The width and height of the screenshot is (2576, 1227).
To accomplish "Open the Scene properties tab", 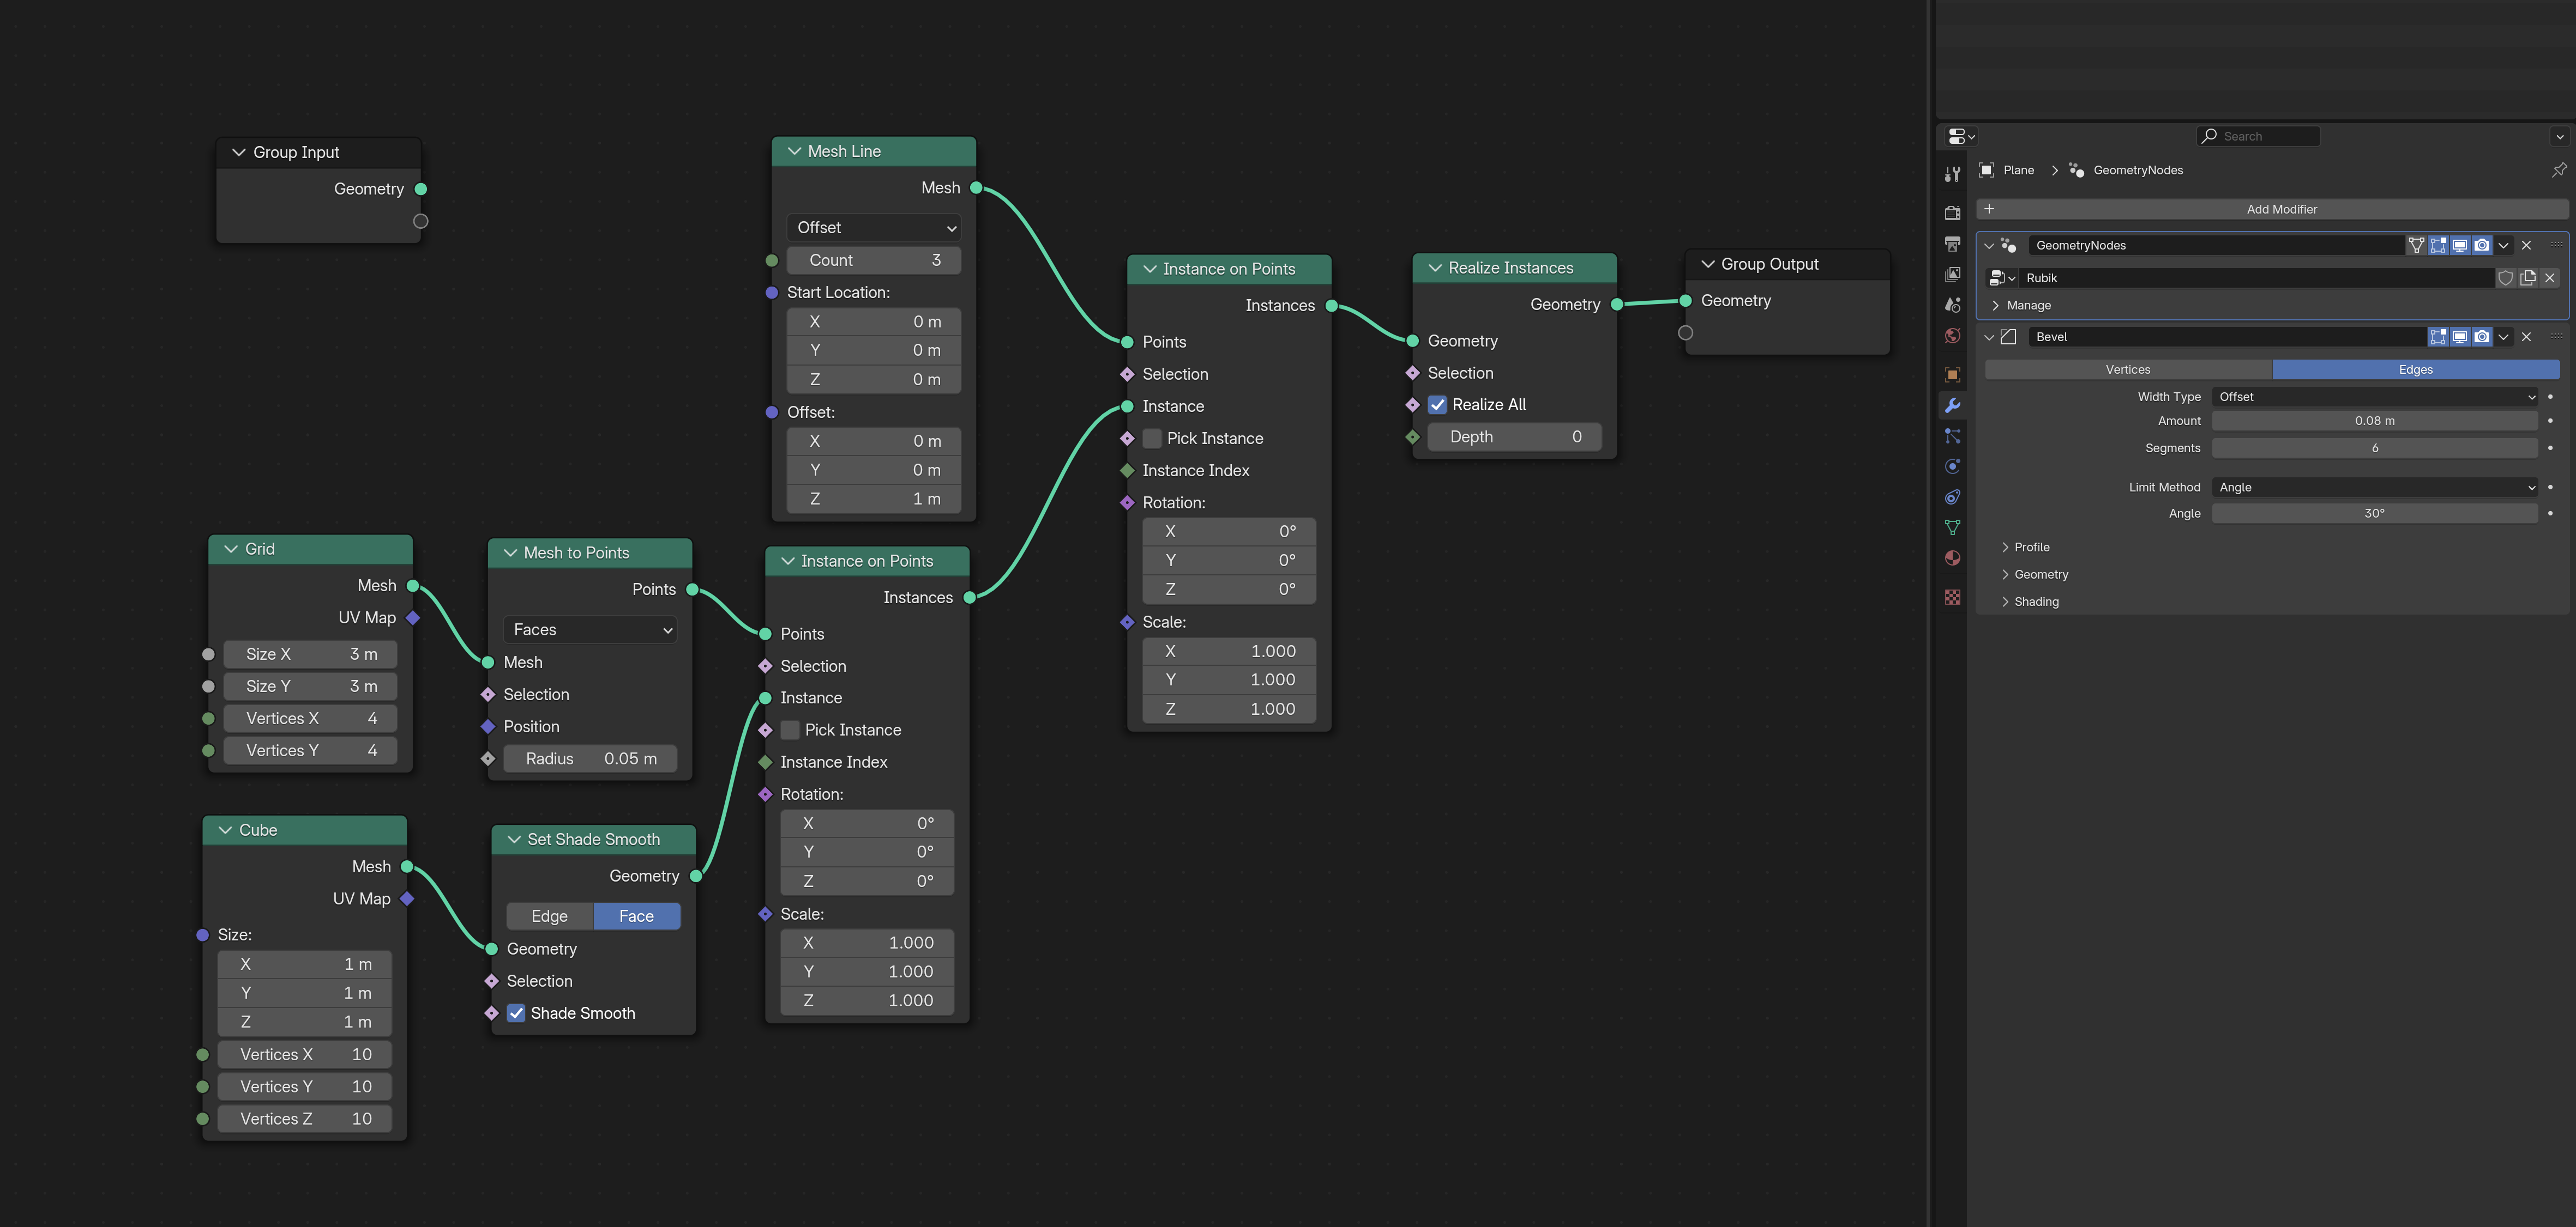I will tap(1952, 305).
